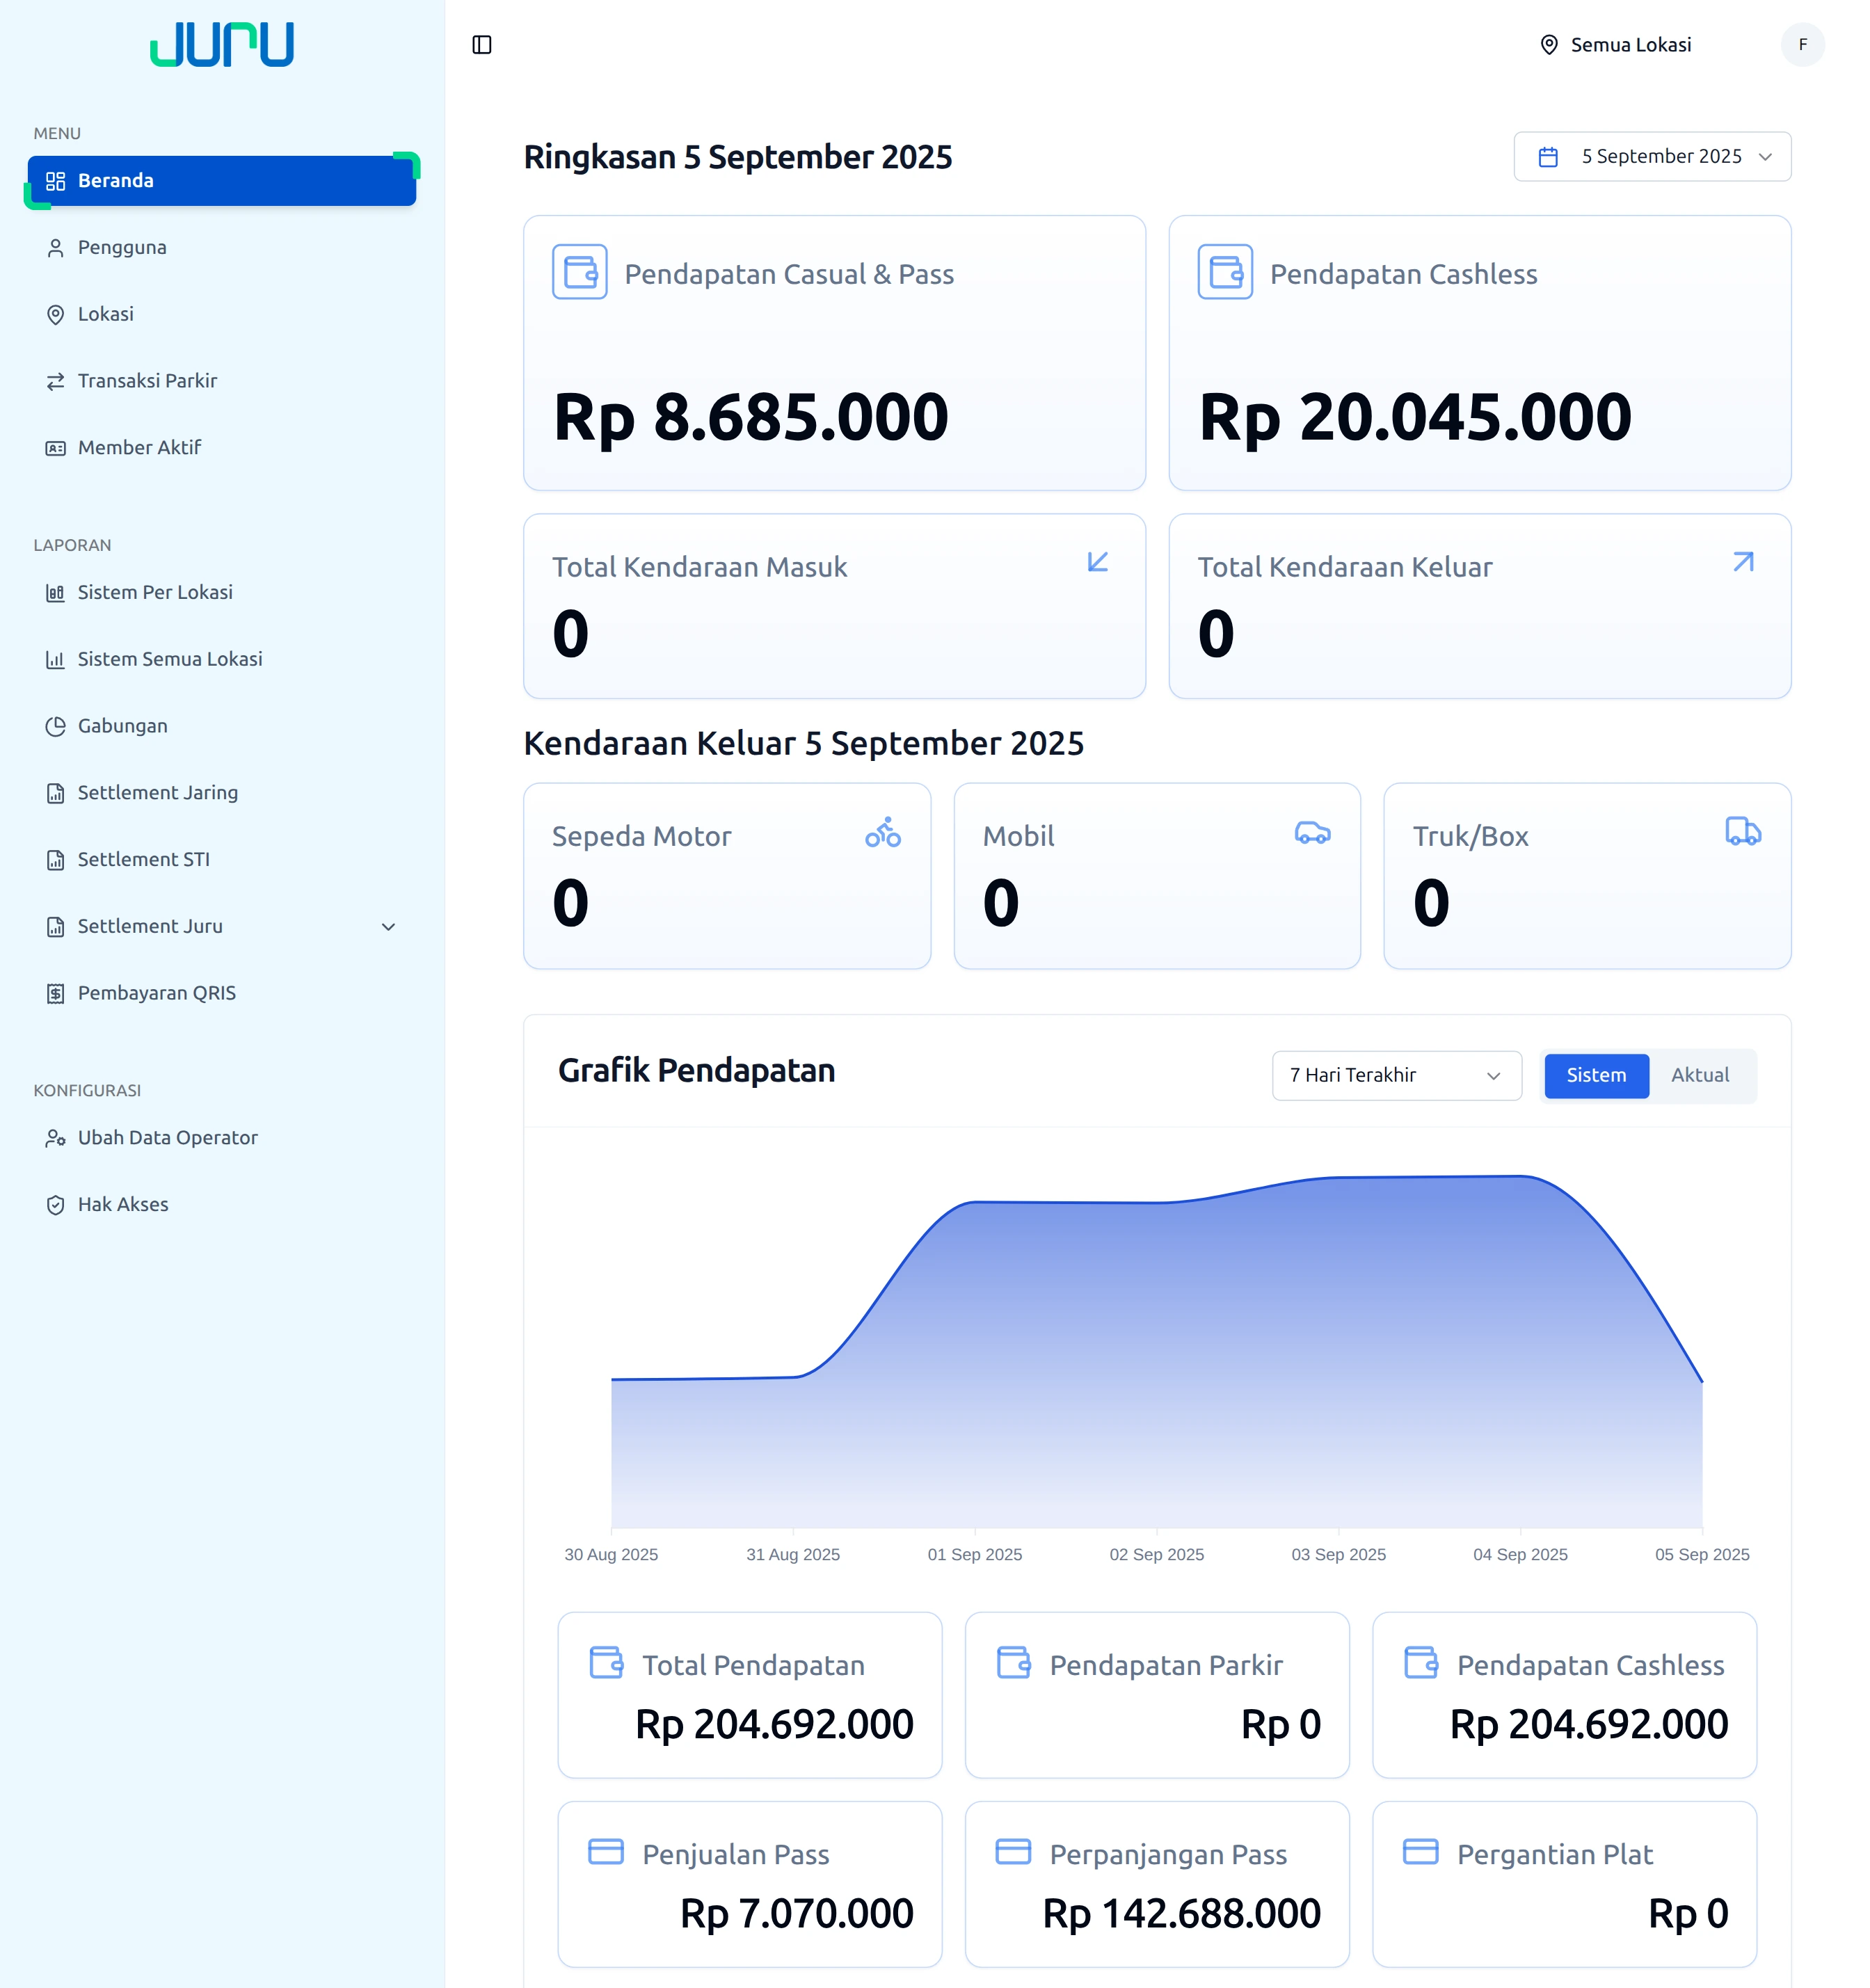Click the calendar icon in date picker

(x=1548, y=157)
